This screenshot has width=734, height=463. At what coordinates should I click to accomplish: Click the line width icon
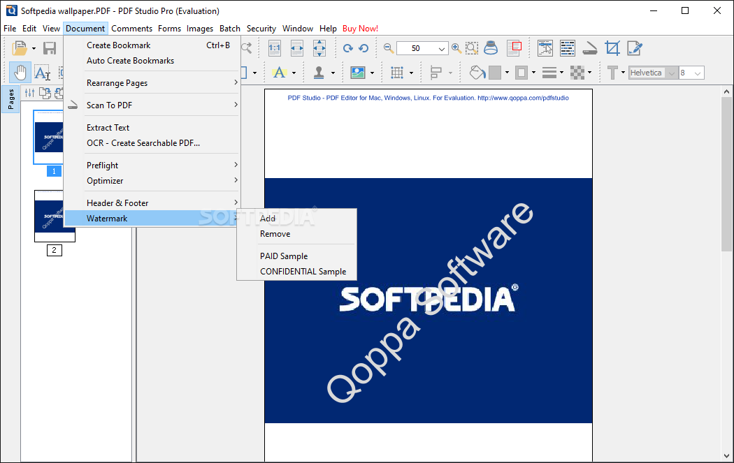pos(549,73)
